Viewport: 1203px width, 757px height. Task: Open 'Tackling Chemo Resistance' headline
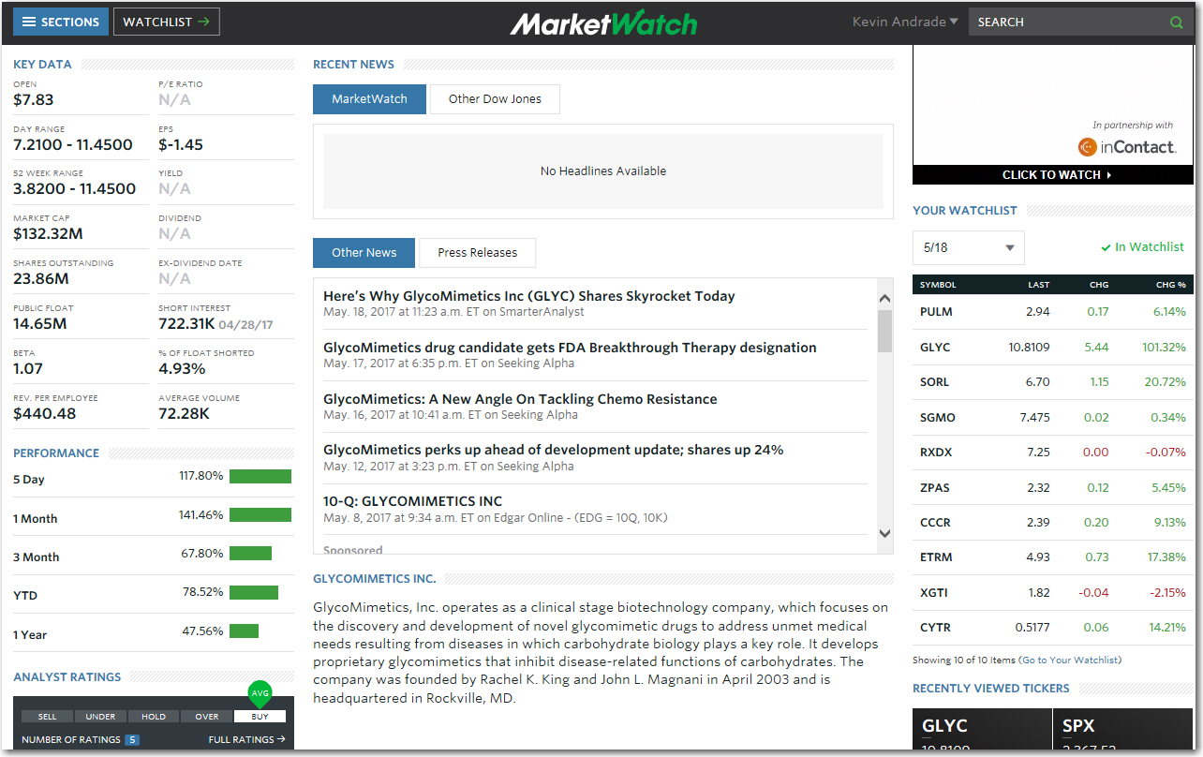[x=520, y=399]
